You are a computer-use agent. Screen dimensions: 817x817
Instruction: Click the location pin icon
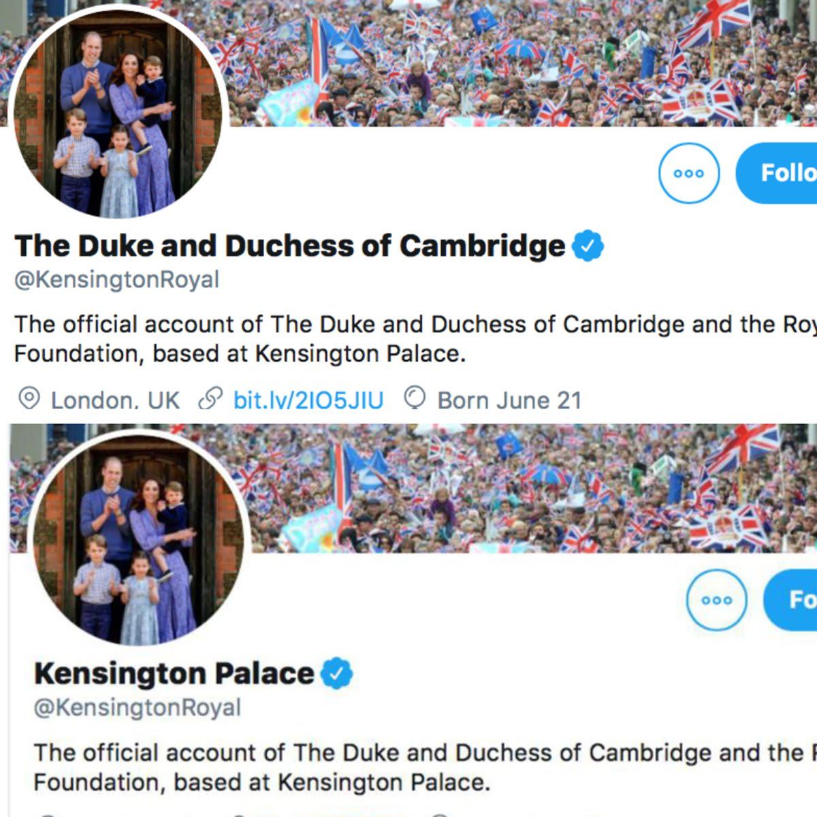(29, 399)
